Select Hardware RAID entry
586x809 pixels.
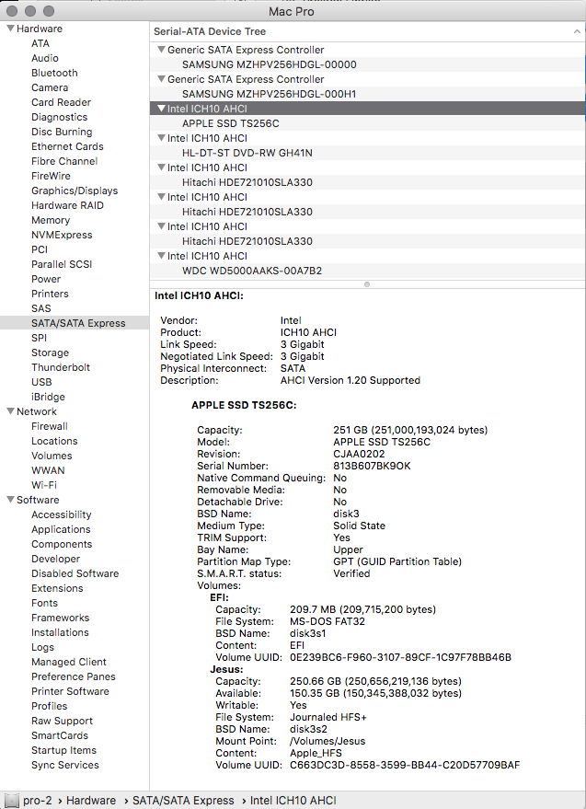(67, 205)
